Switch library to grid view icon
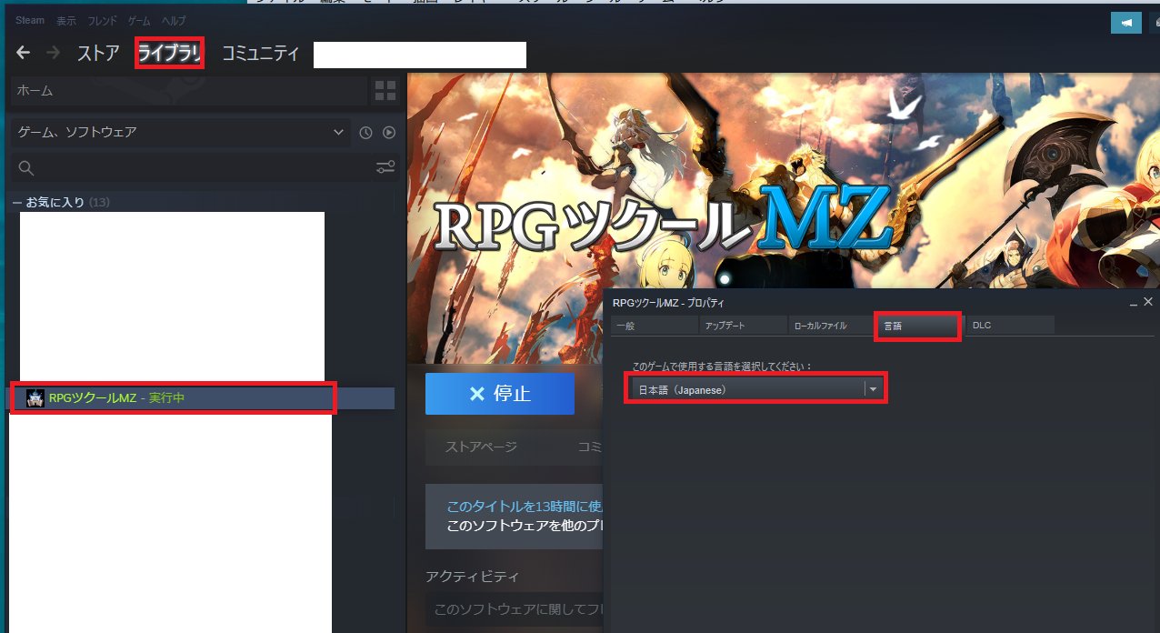1160x633 pixels. [385, 90]
